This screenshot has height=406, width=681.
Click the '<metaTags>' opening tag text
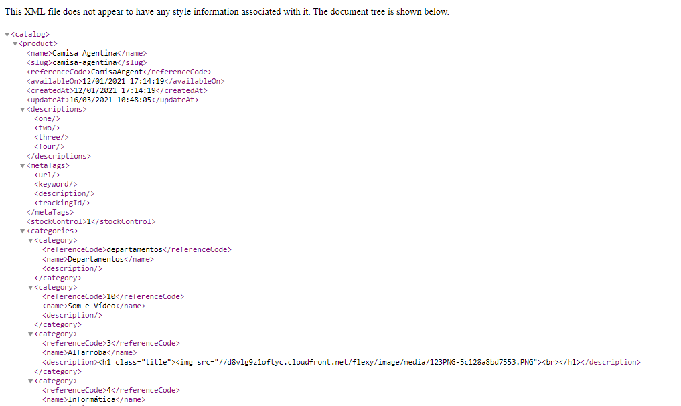click(48, 166)
